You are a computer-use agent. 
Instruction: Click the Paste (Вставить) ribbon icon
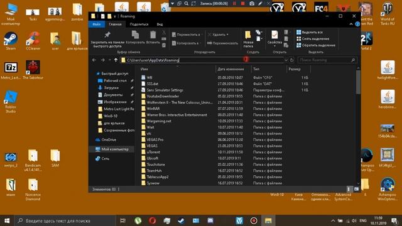153,35
